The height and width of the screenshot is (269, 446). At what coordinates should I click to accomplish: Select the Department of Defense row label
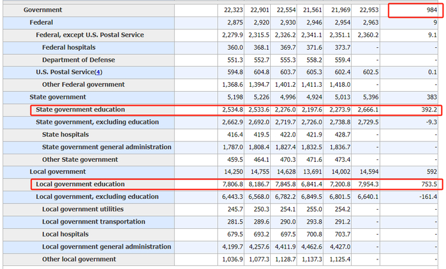point(77,60)
